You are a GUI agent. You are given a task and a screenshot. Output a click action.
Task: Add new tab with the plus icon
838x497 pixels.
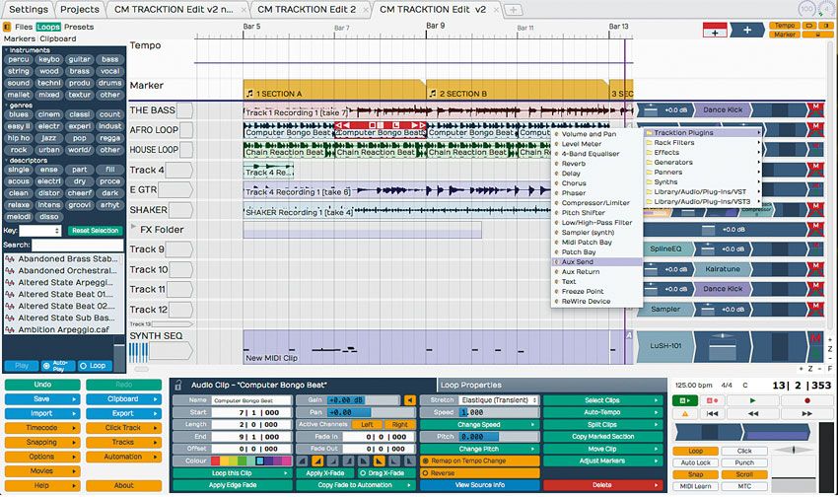point(513,10)
